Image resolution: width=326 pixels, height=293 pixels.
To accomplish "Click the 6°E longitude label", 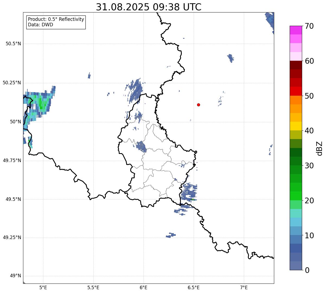I will click(x=143, y=288).
